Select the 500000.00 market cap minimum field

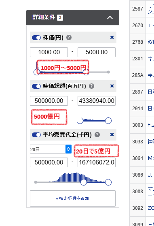(49, 101)
